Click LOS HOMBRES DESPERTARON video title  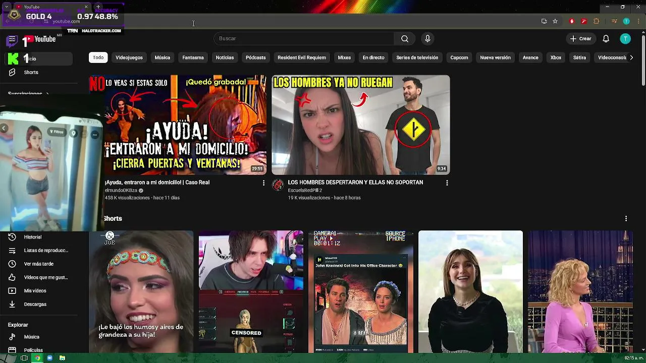point(355,183)
